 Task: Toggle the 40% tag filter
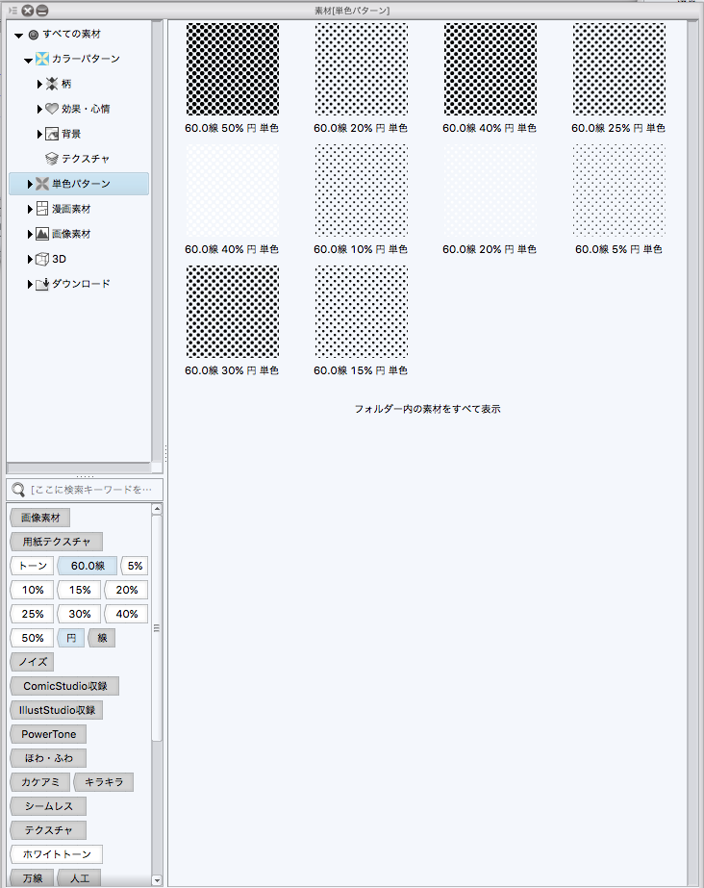pyautogui.click(x=126, y=614)
